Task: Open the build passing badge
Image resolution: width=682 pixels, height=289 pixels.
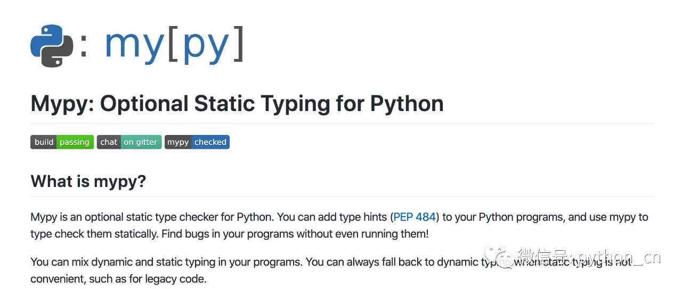Action: pyautogui.click(x=62, y=142)
